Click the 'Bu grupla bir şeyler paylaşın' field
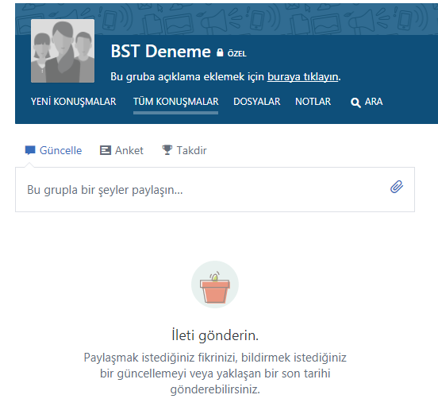The width and height of the screenshot is (438, 418). [215, 190]
